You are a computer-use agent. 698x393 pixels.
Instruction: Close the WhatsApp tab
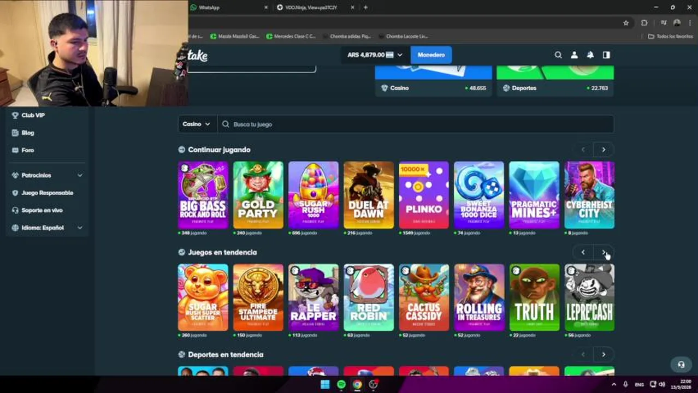click(x=266, y=8)
